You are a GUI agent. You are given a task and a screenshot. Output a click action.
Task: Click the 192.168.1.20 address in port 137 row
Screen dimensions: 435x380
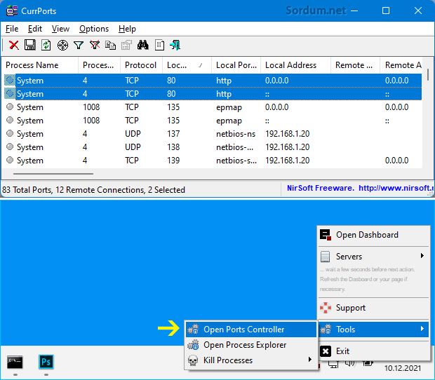[x=288, y=134]
